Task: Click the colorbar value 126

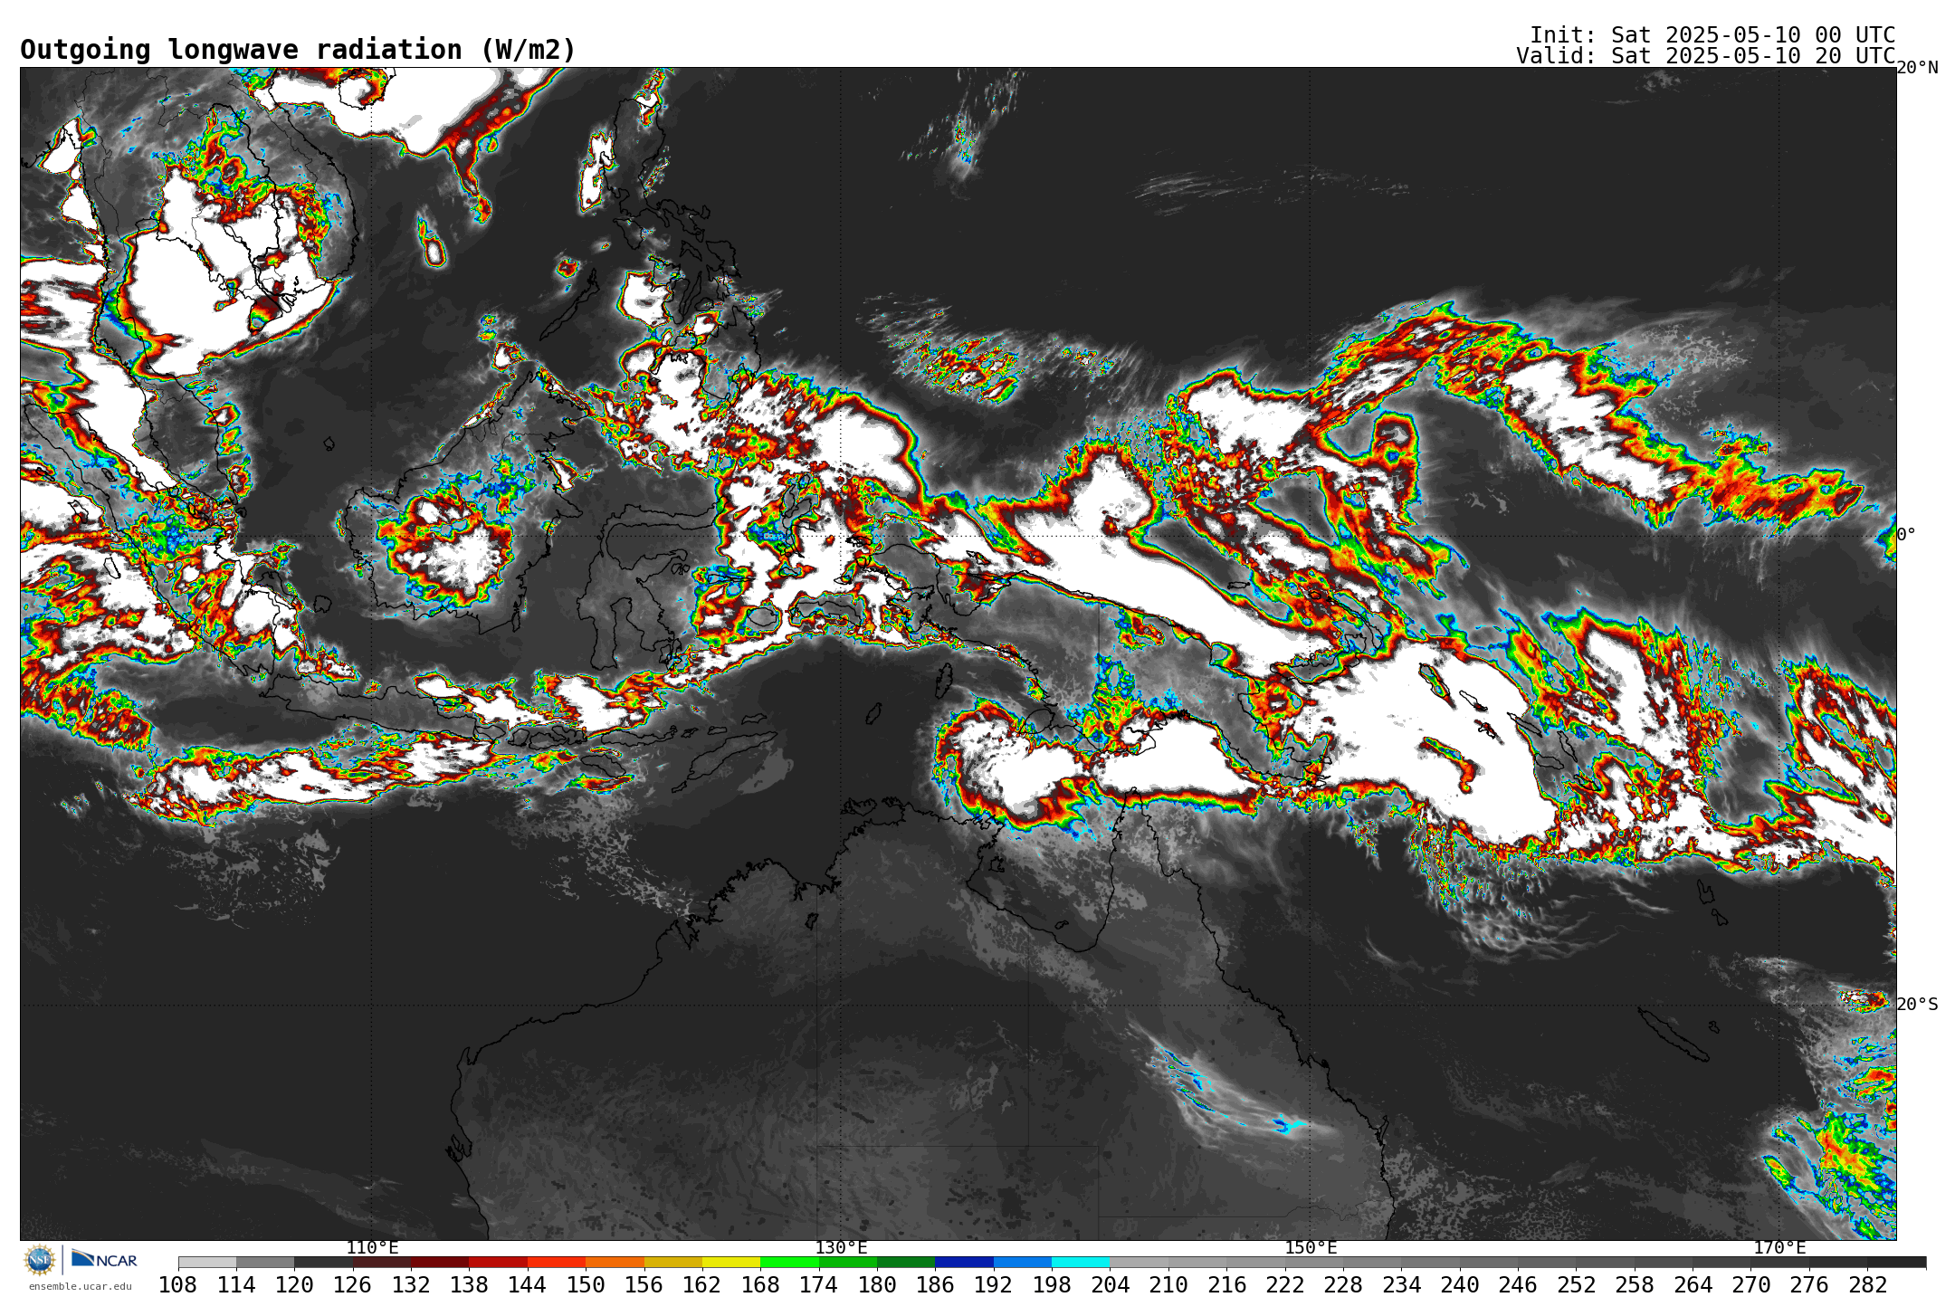Action: point(353,1285)
